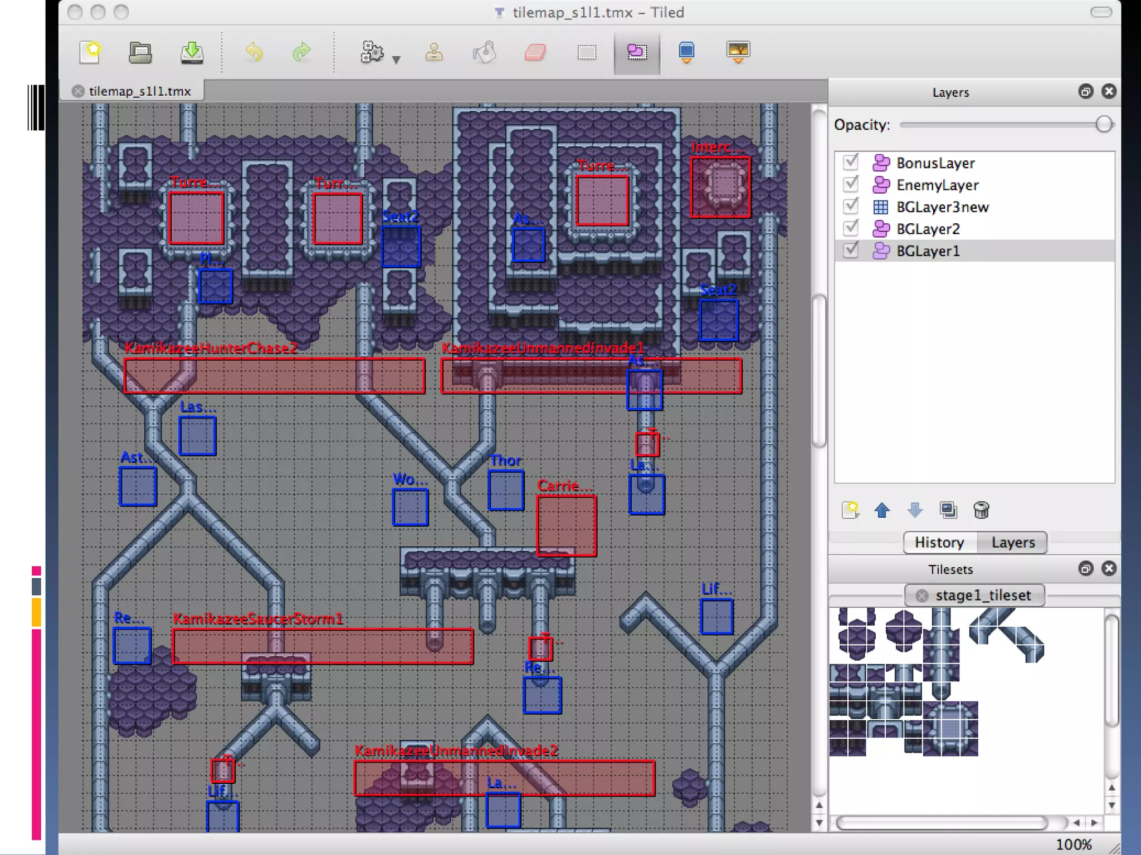Switch to the History tab

pos(939,542)
